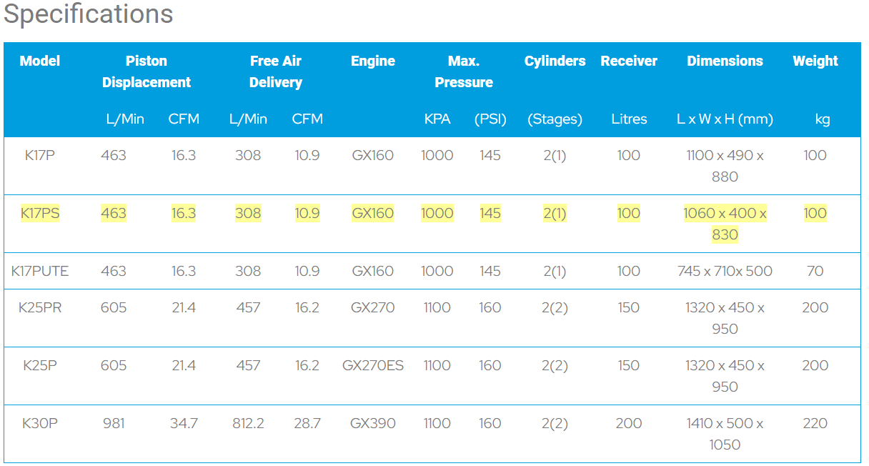
Task: Select the Cylinders column header
Action: tap(555, 61)
